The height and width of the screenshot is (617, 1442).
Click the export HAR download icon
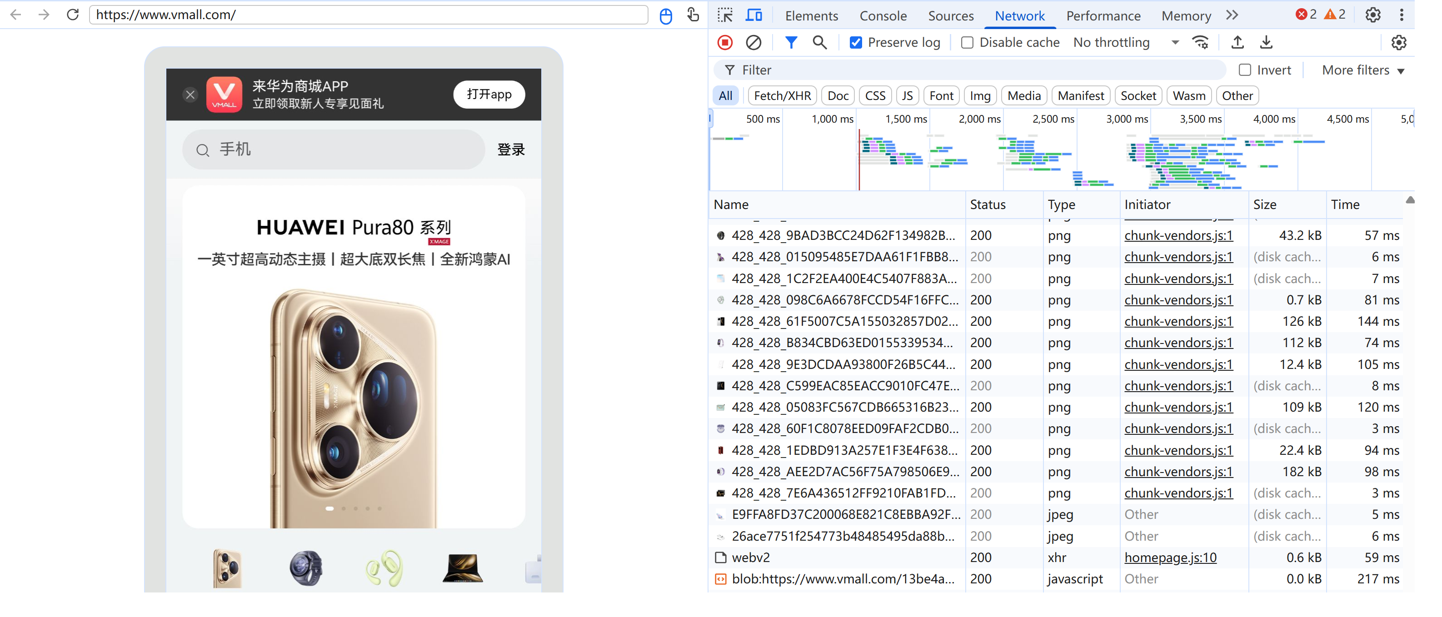click(1266, 43)
